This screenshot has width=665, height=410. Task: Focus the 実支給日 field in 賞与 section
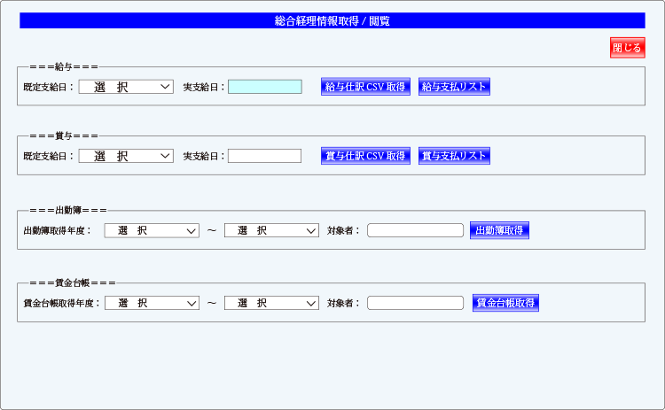pyautogui.click(x=264, y=156)
